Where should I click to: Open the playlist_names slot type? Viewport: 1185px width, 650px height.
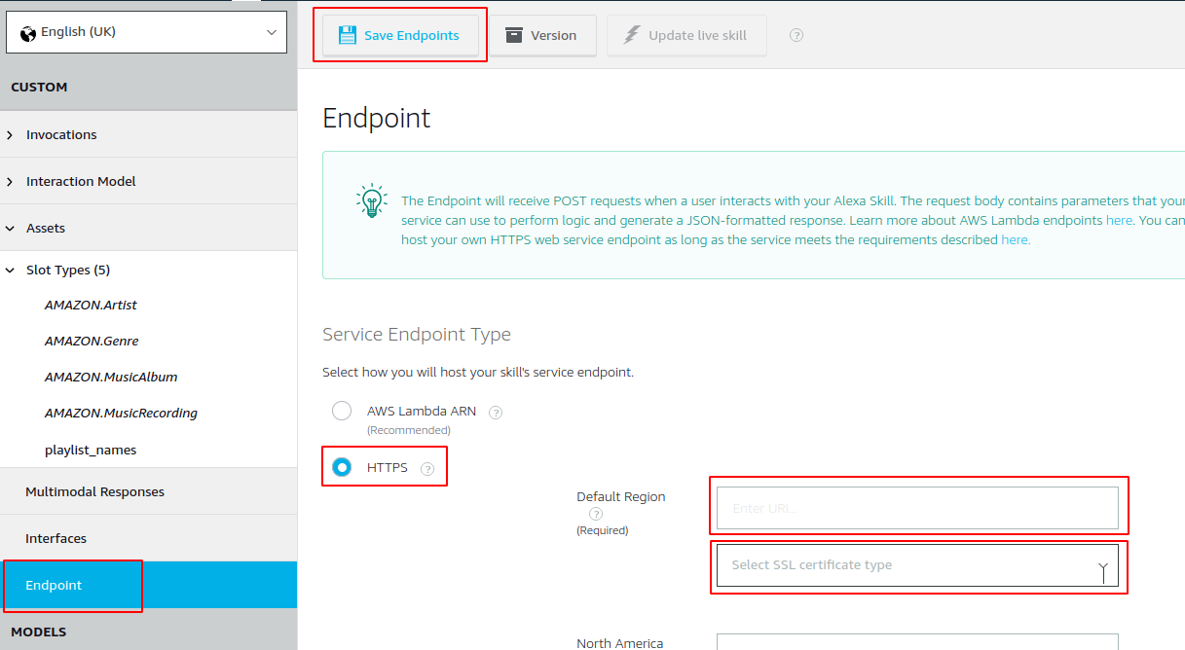pos(91,451)
